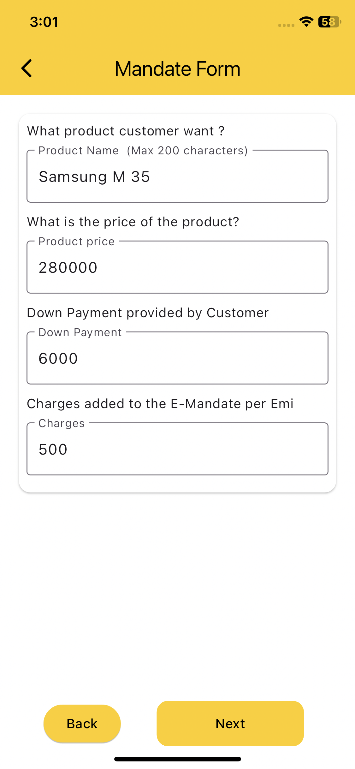Tap "Down Payment provided by Customer" heading

tap(148, 313)
